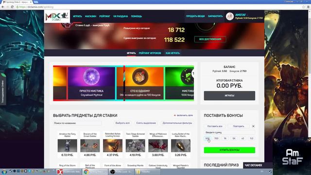311x175 pixels.
Task: Click the СТО К ОДНОМУ item icon
Action: click(140, 76)
